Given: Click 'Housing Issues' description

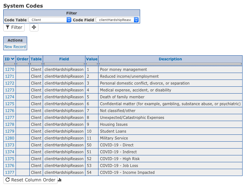Looking at the screenshot, I should [x=114, y=125].
